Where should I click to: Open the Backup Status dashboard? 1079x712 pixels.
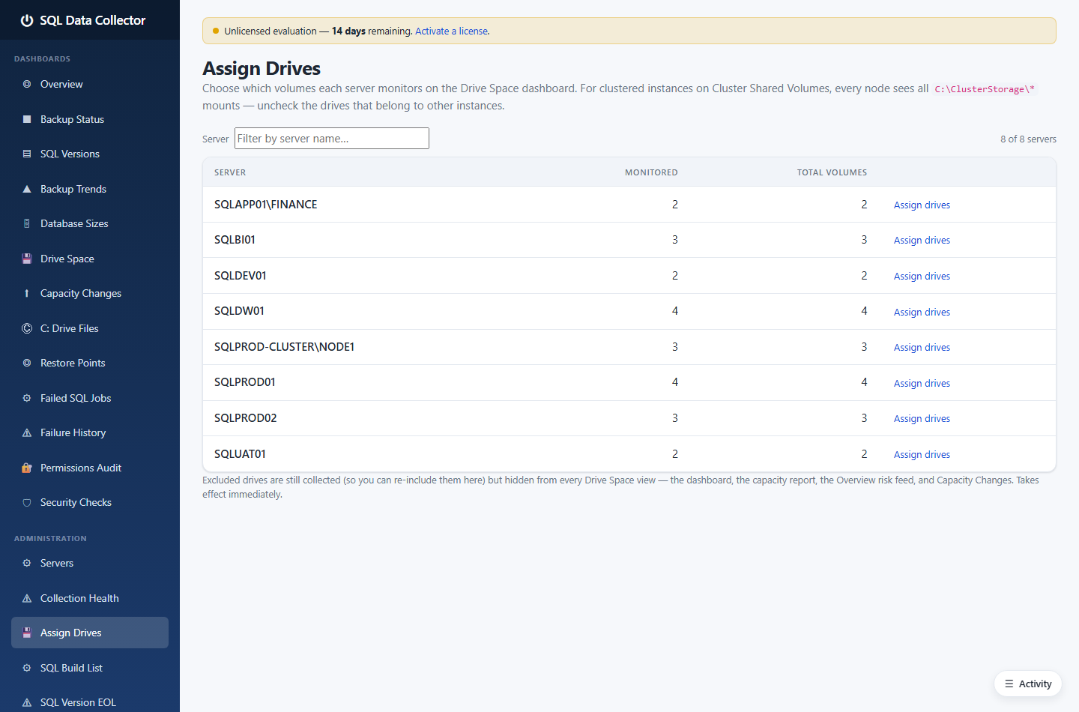(x=90, y=119)
